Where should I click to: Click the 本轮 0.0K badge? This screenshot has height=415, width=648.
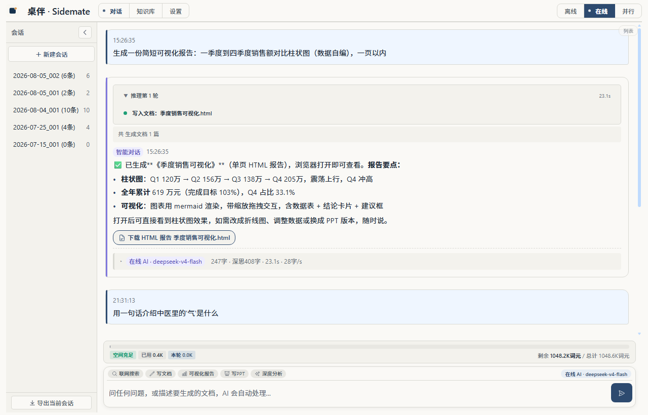(182, 355)
